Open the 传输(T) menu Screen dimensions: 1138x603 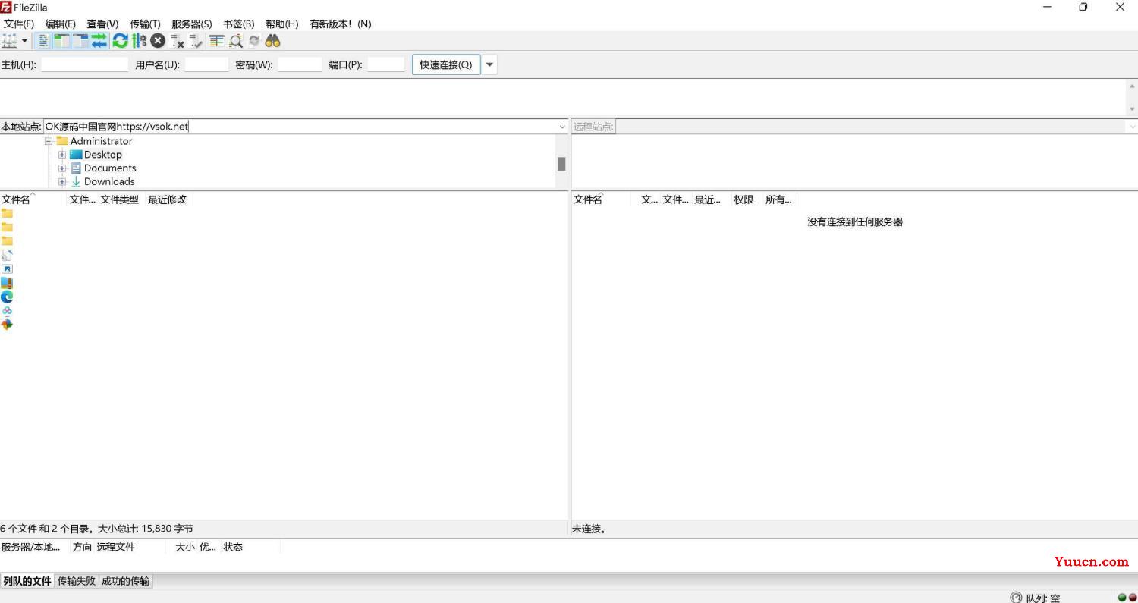[x=145, y=24]
